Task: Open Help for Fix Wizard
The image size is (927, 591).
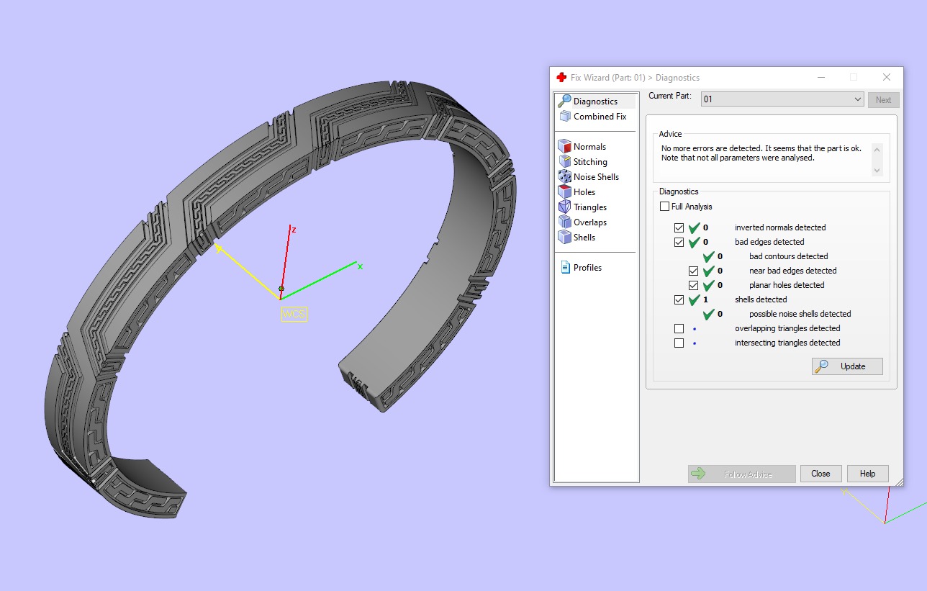Action: point(867,474)
